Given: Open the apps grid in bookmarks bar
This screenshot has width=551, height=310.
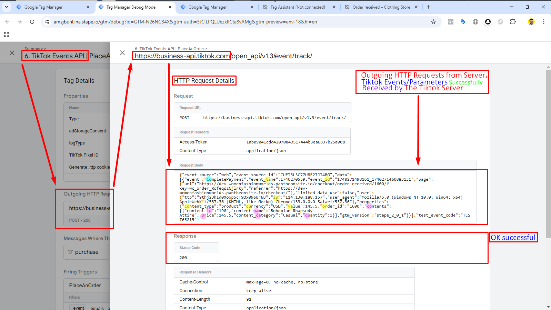Looking at the screenshot, I should click(7, 34).
